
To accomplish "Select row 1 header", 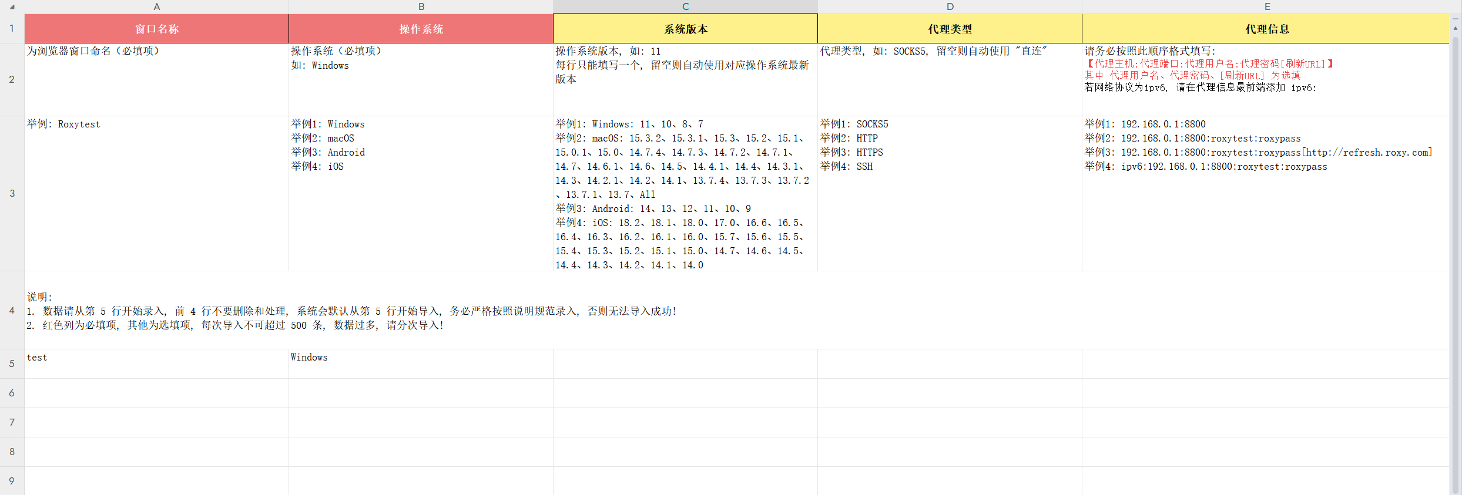I will pyautogui.click(x=12, y=28).
